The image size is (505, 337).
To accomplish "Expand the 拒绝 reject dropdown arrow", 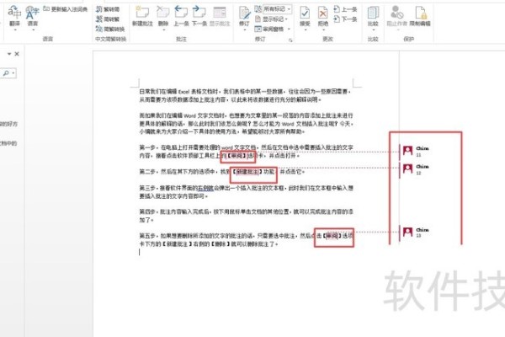I will point(322,30).
